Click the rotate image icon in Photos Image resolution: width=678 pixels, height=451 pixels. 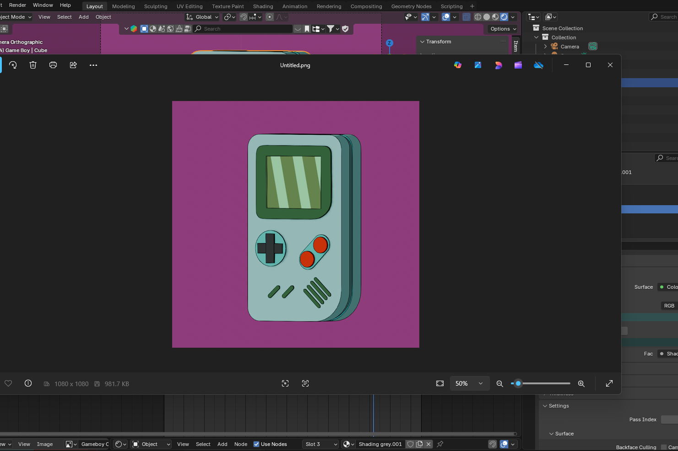click(x=13, y=65)
